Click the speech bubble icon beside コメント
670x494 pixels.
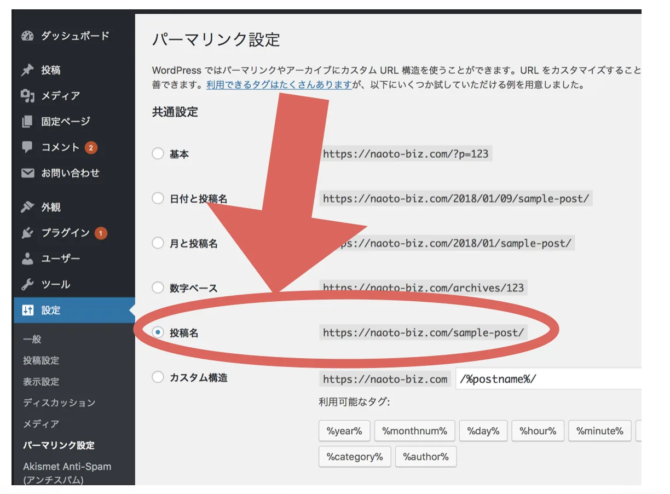tap(27, 147)
